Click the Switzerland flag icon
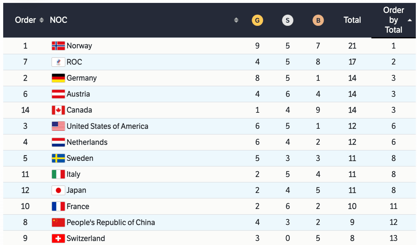417x245 pixels. tap(58, 238)
